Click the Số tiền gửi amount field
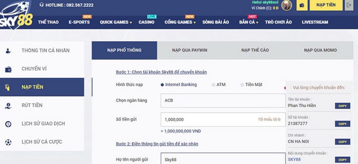This screenshot has width=358, height=164. coord(223,119)
